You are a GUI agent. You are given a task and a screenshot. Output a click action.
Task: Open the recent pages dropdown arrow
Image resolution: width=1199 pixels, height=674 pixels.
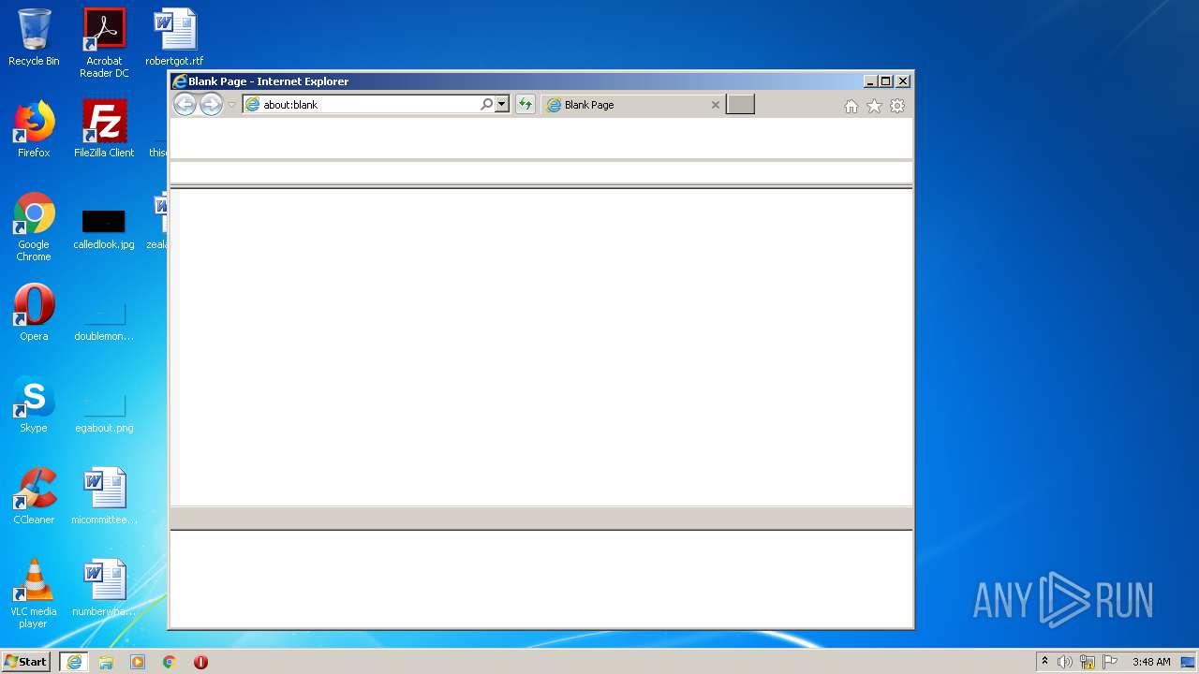[232, 105]
